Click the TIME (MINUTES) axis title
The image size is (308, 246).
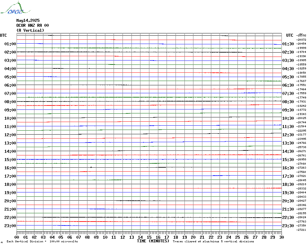[x=153, y=241]
